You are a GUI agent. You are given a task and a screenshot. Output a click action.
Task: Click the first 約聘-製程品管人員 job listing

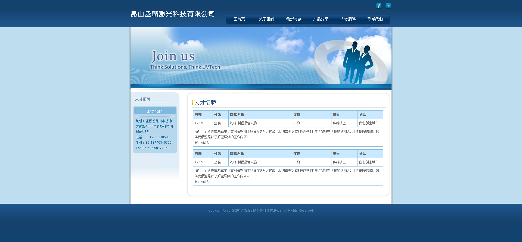pos(243,123)
